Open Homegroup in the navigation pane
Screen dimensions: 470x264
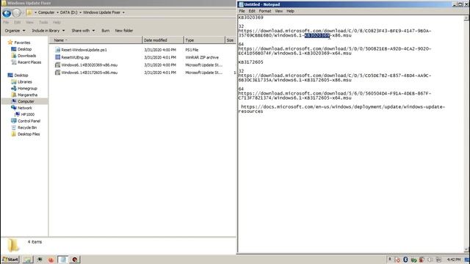(27, 88)
